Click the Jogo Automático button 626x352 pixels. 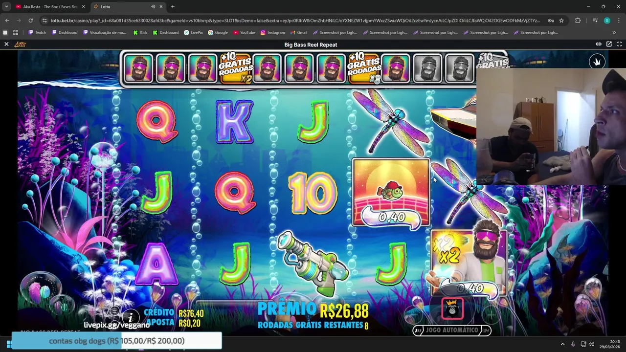(x=452, y=330)
